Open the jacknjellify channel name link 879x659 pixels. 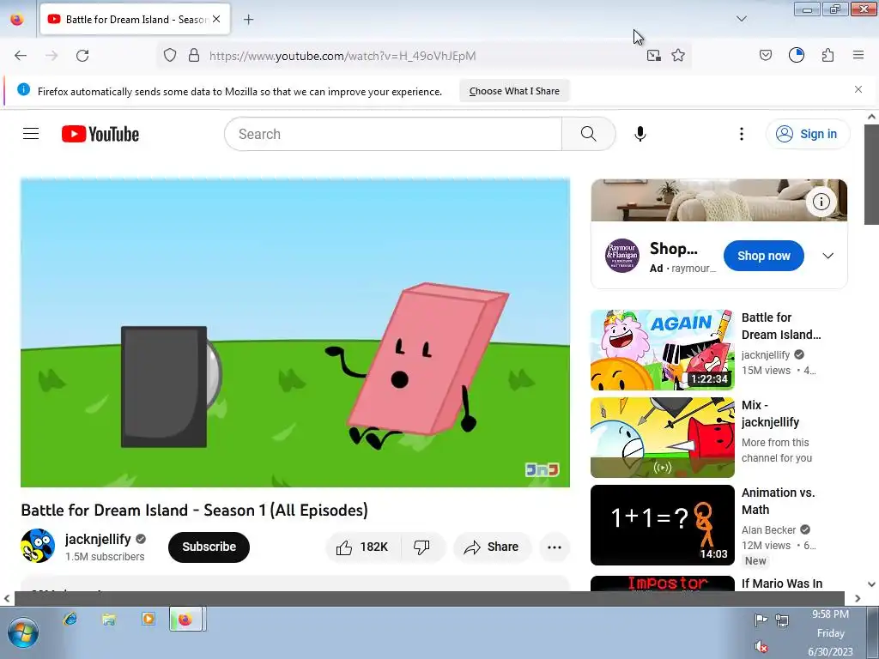pos(98,539)
